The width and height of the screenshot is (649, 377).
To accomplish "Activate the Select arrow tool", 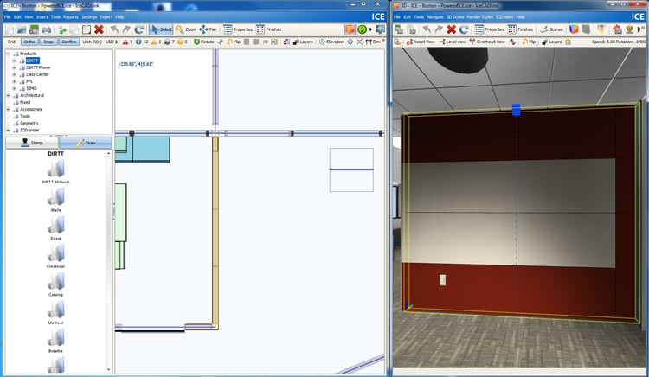I will (161, 29).
